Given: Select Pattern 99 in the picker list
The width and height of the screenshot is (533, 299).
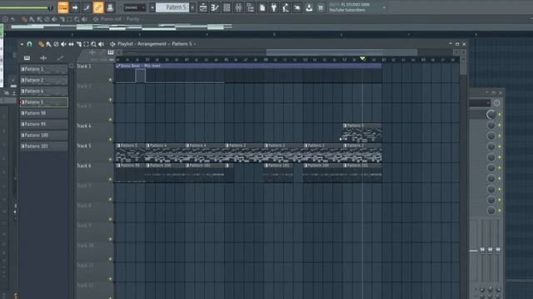Looking at the screenshot, I should pos(43,124).
